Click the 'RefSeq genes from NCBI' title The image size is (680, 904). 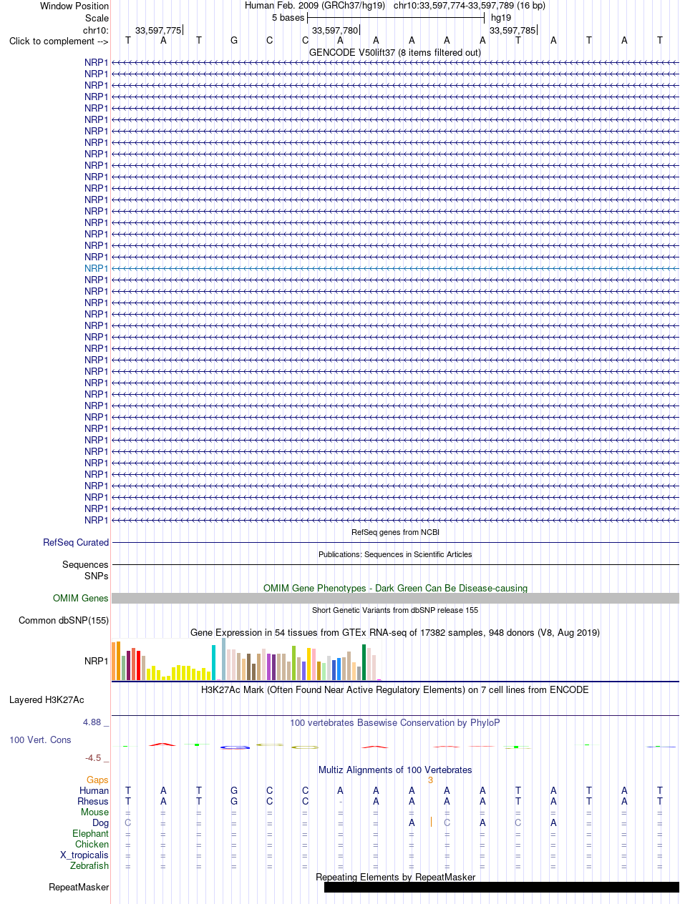point(395,532)
